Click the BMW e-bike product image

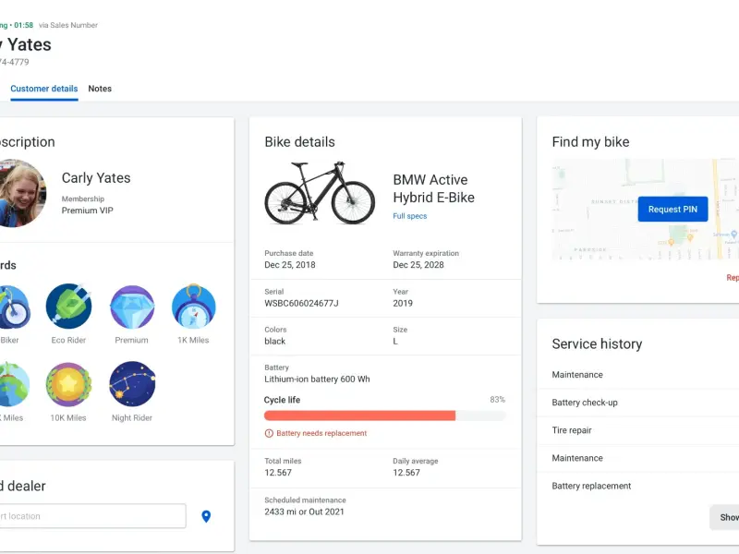point(320,193)
